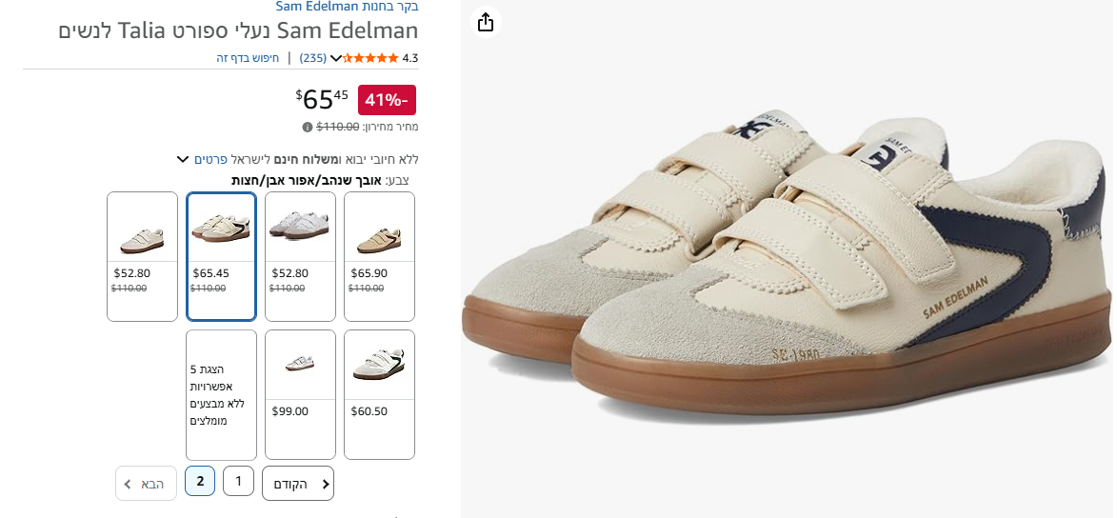The image size is (1117, 518).
Task: Select the $60.50 white/black shoe swatch
Action: tap(379, 394)
